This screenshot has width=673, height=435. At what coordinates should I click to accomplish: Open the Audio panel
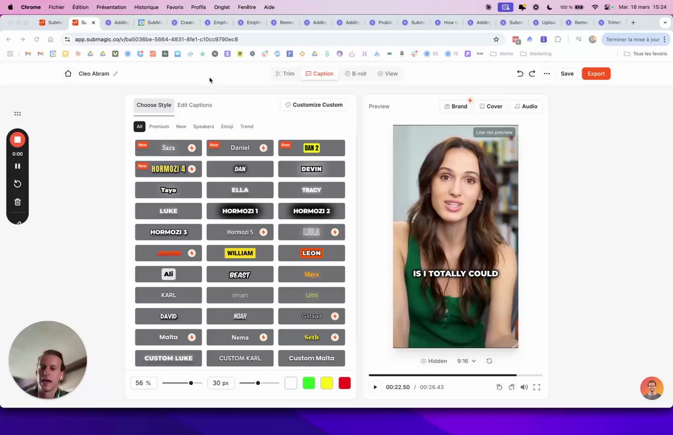pyautogui.click(x=526, y=106)
